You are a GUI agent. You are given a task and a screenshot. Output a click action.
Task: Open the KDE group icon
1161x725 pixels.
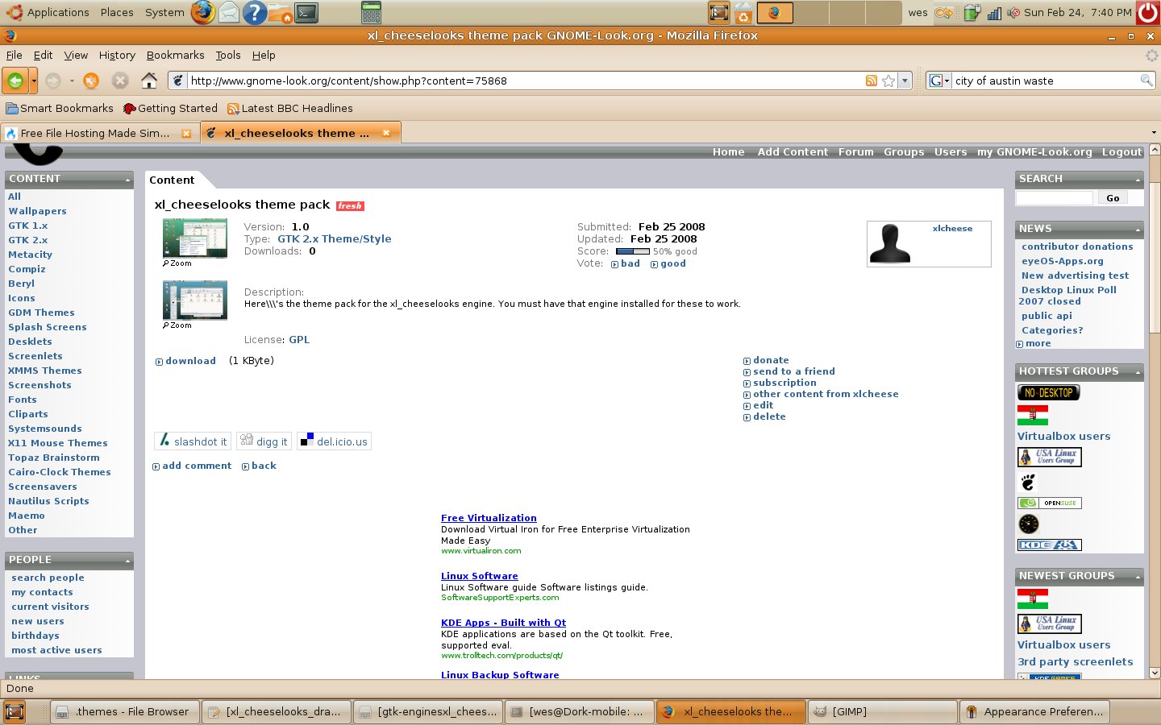coord(1049,545)
